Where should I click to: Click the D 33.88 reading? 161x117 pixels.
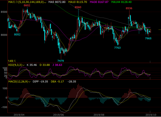point(45,65)
